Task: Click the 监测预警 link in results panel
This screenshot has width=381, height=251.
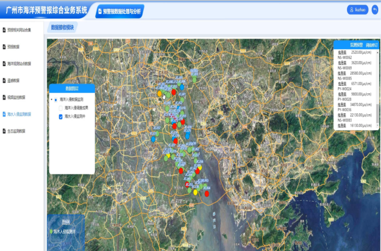Action: point(356,45)
